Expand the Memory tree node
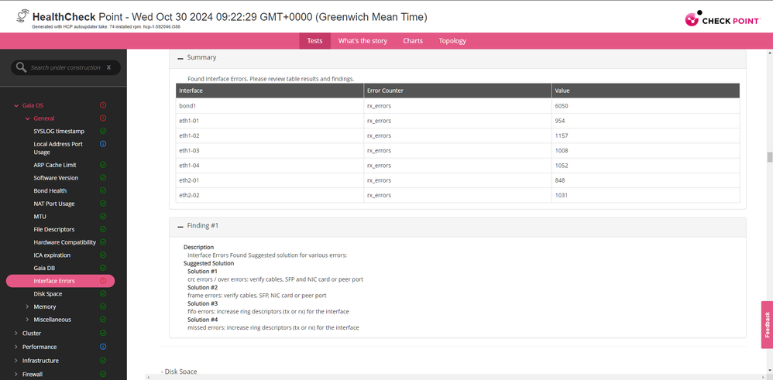 28,307
